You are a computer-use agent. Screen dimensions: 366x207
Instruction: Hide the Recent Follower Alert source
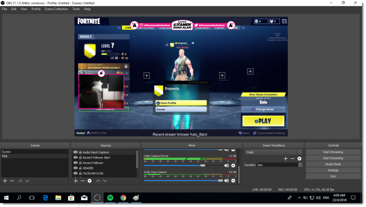pos(75,158)
